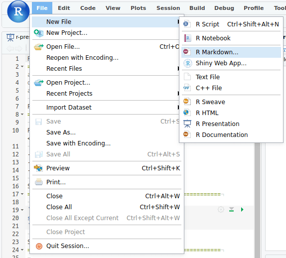Click the R Notebook icon
This screenshot has height=258, width=286.
pyautogui.click(x=187, y=38)
